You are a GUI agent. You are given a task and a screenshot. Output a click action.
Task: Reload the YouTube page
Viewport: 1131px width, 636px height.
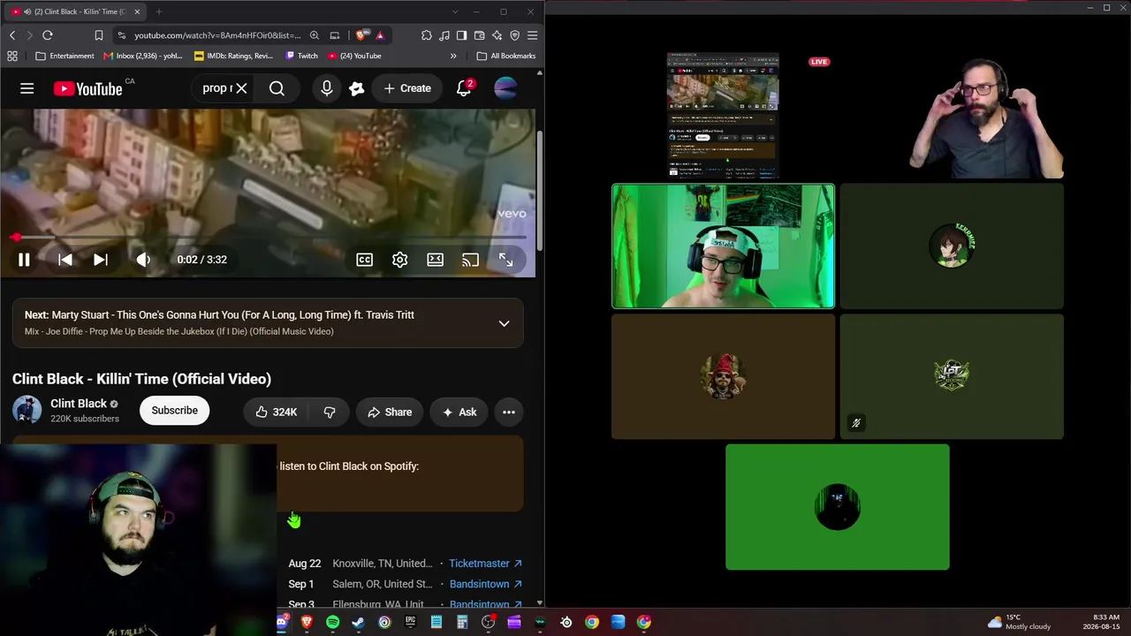click(48, 35)
